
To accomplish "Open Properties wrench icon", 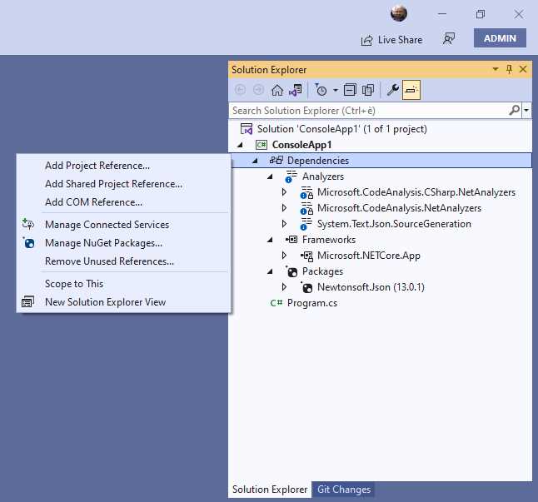I will (392, 90).
